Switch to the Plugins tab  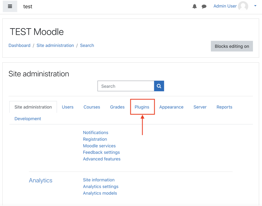point(142,107)
